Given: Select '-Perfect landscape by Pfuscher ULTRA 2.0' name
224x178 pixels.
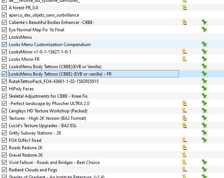Looking at the screenshot, I should pos(49,104).
